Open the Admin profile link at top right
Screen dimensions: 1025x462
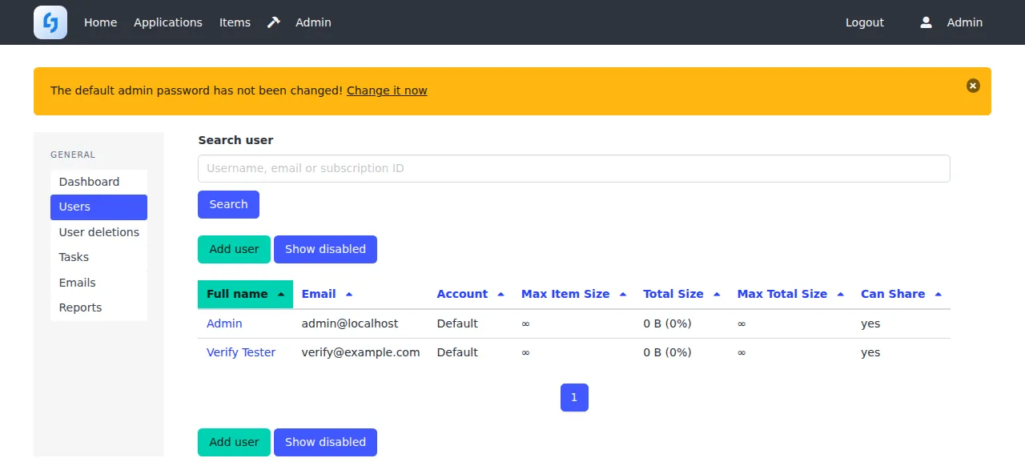(x=965, y=22)
